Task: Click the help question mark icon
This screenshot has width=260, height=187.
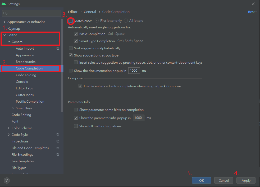Action: [x=7, y=181]
